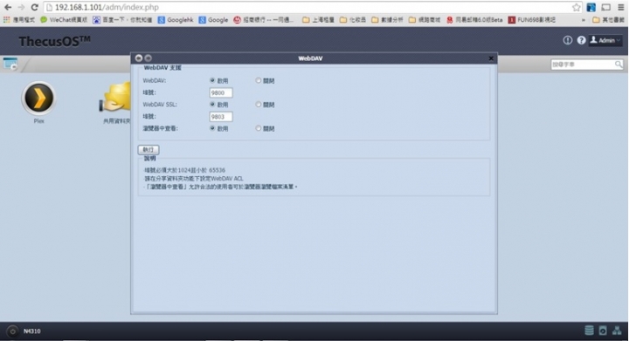
Task: Click the blue extension icon in the browser toolbar
Action: coord(591,7)
